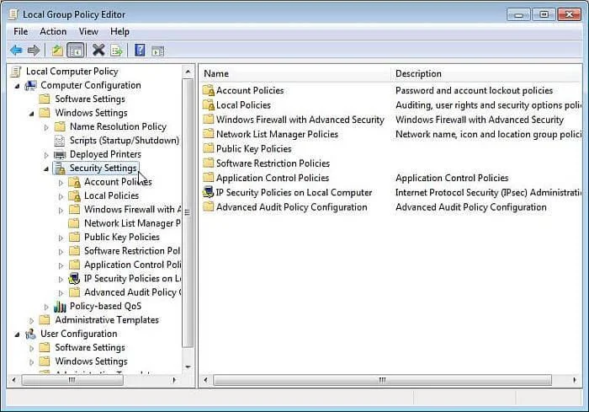Click the Export List toolbar icon
Viewport: 589px width, 412px height.
point(117,50)
